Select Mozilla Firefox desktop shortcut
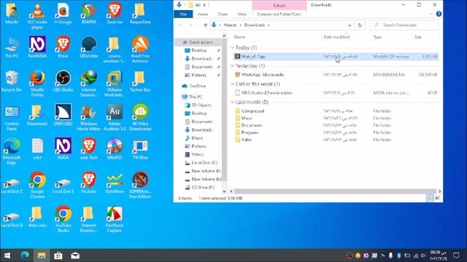 (x=37, y=84)
